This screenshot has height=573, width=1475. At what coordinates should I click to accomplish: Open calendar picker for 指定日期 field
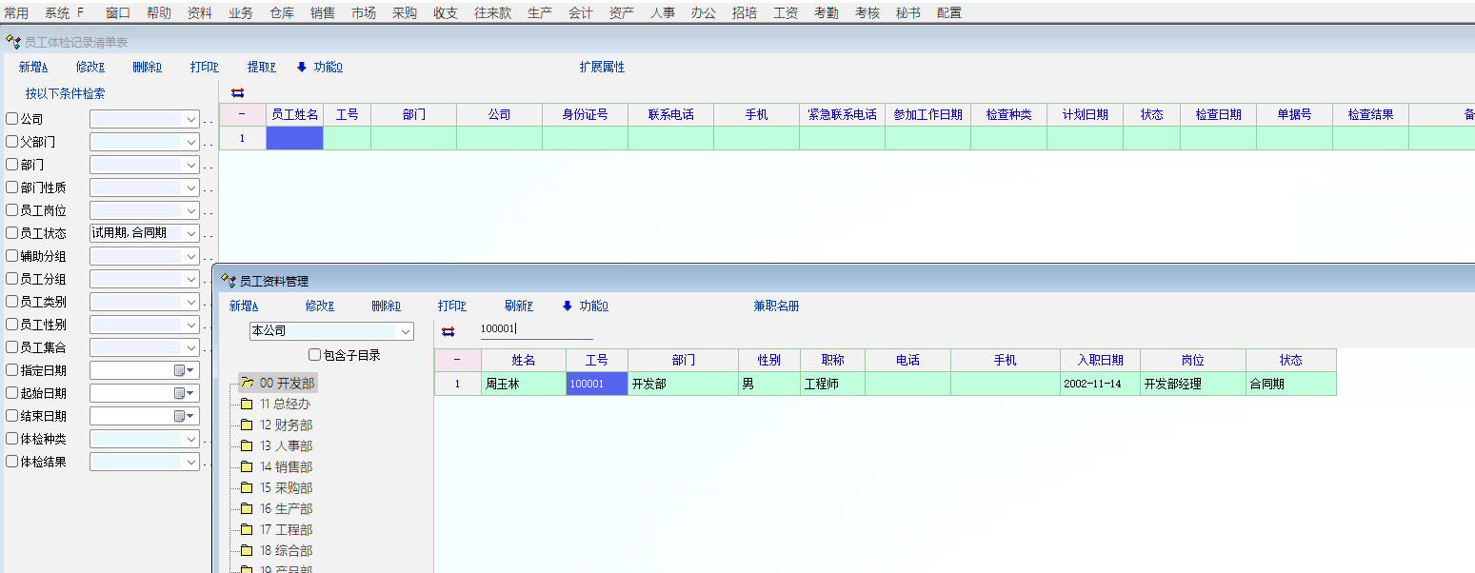click(183, 370)
